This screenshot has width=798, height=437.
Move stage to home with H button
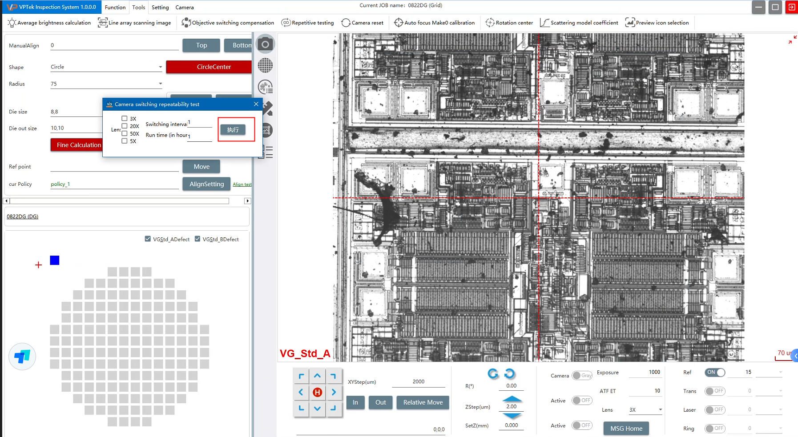pos(317,392)
